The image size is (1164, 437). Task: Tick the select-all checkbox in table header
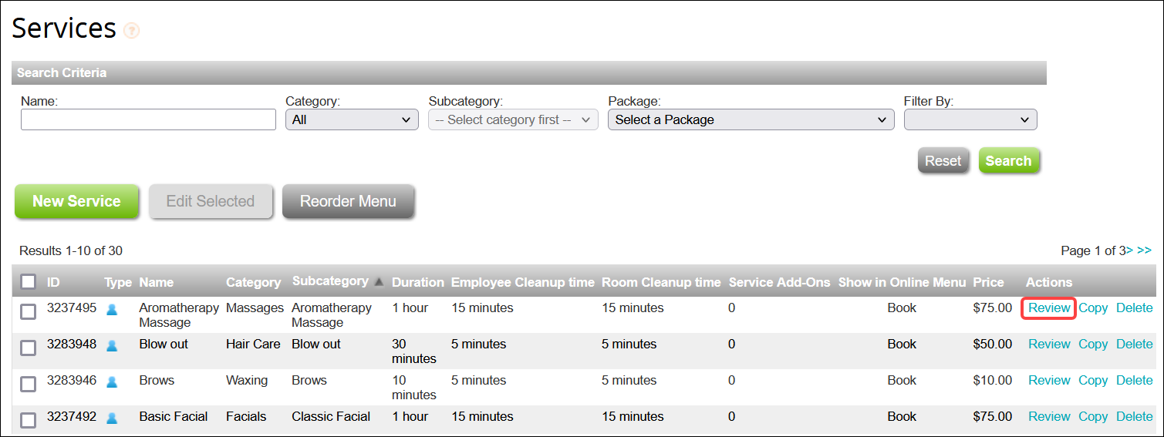pyautogui.click(x=28, y=282)
